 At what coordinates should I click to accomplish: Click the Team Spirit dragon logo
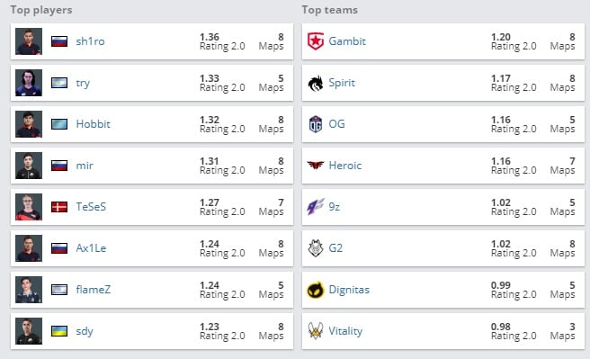tap(316, 83)
